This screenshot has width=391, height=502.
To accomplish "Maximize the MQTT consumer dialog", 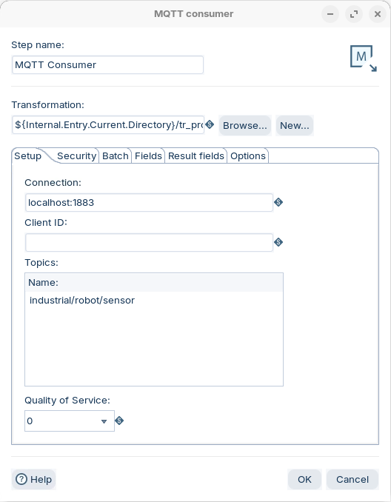I will tap(354, 14).
